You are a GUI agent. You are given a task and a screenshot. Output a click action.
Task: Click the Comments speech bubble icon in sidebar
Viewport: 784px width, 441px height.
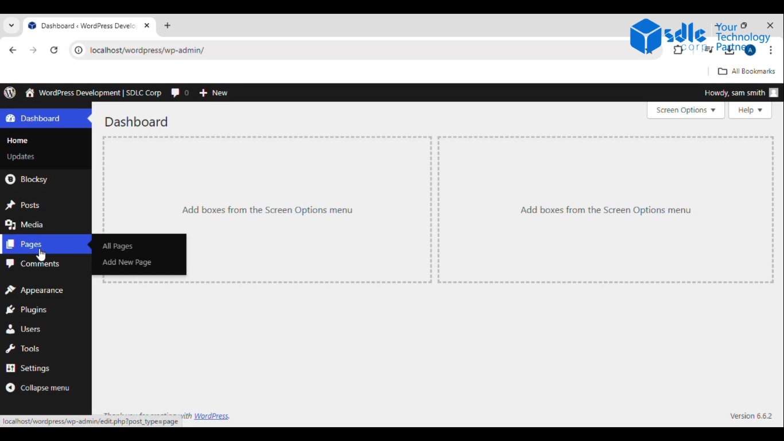10,264
